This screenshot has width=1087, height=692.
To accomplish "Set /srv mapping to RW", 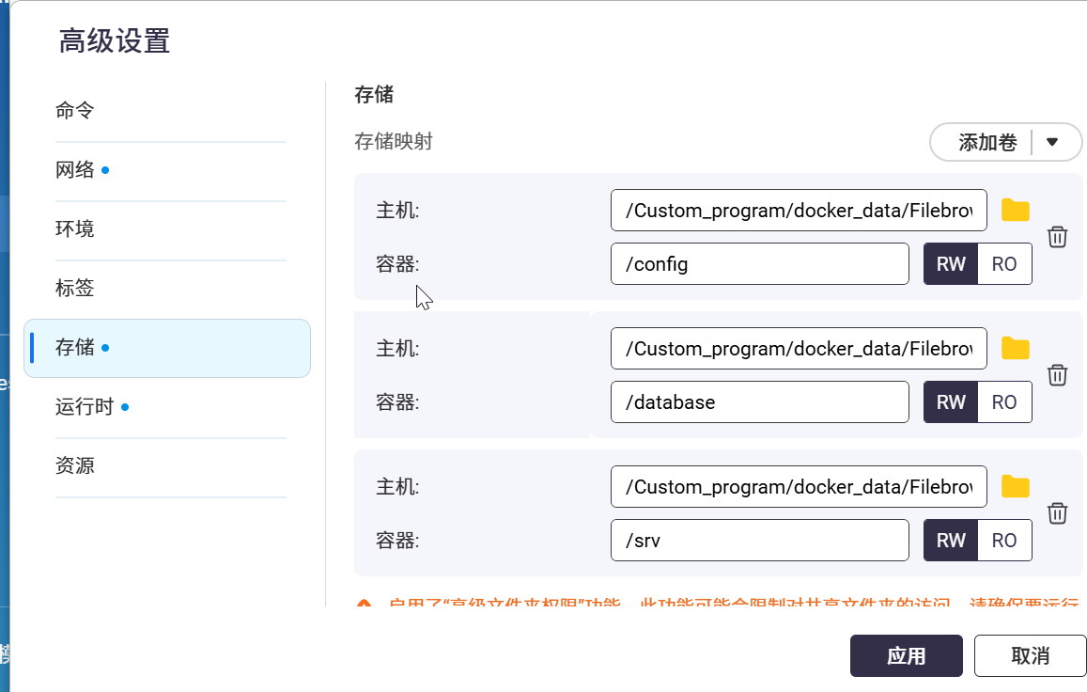I will [951, 541].
